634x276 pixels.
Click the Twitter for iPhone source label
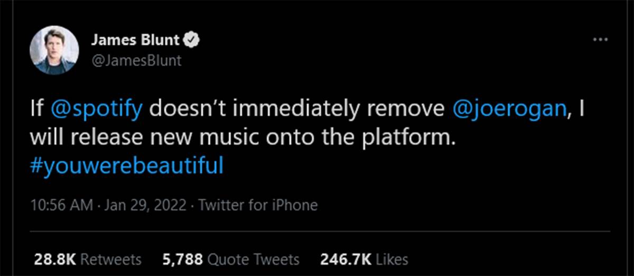click(257, 205)
